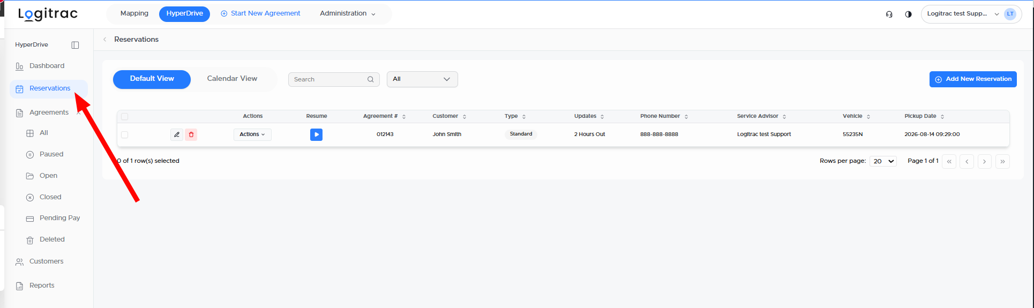The image size is (1034, 308).
Task: Open Agreements in sidebar
Action: [x=49, y=112]
